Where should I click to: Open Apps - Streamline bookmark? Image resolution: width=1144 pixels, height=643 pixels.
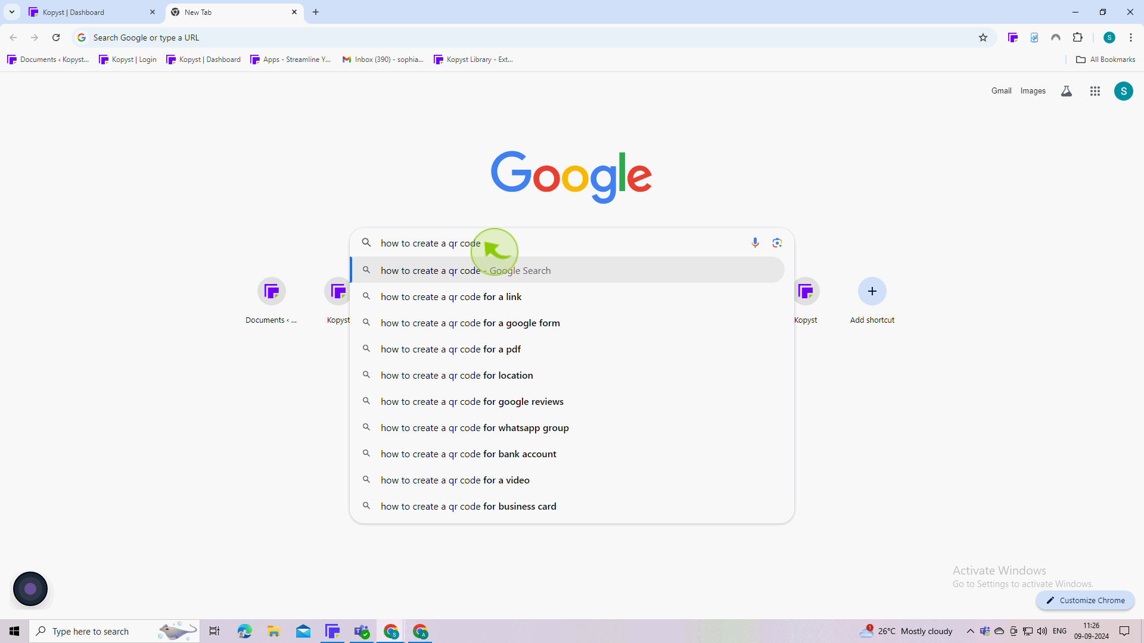[x=291, y=60]
